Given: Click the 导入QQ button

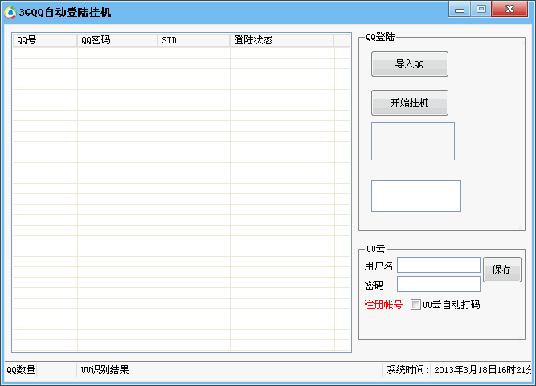Looking at the screenshot, I should [x=410, y=64].
